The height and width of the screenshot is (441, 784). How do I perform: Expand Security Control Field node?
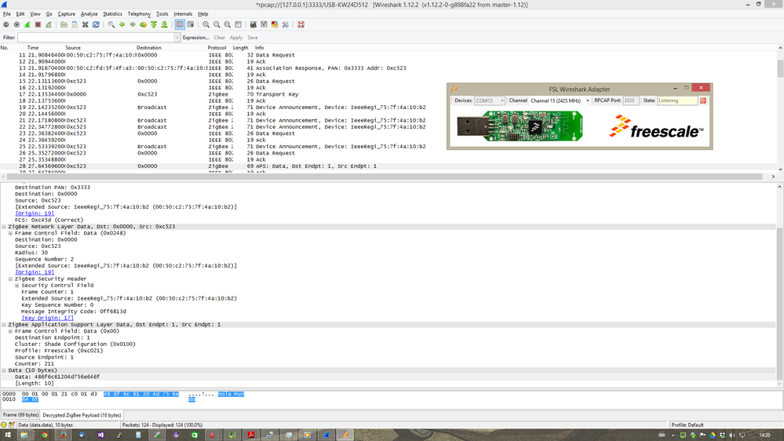(17, 286)
